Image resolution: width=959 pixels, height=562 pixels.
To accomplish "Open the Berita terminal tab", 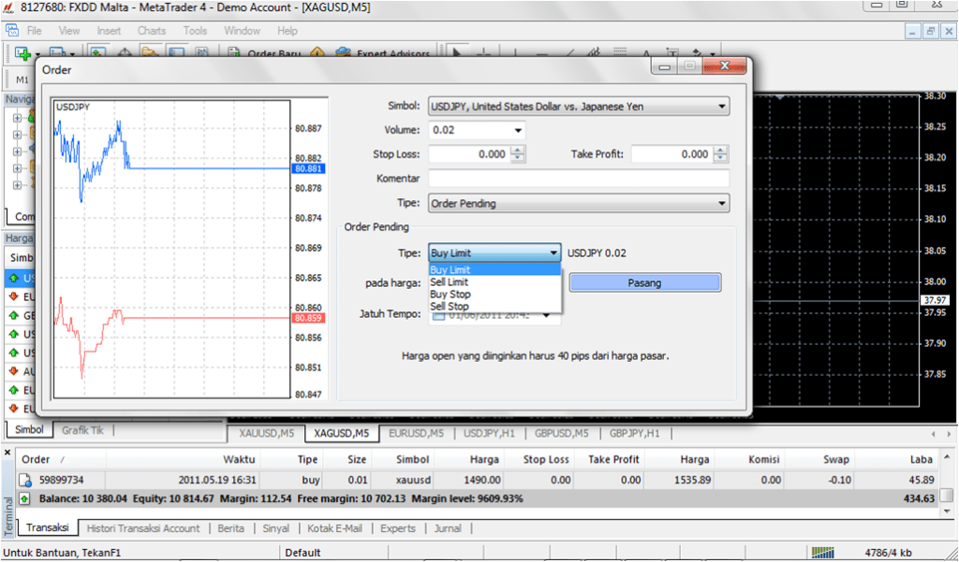I will tap(230, 528).
